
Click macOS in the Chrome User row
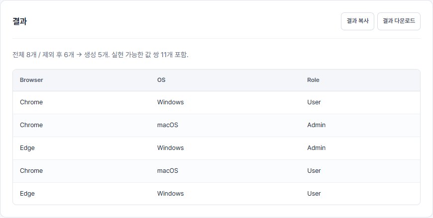point(168,171)
